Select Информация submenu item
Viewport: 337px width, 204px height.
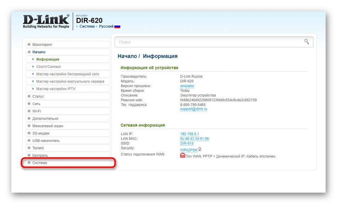coord(68,59)
